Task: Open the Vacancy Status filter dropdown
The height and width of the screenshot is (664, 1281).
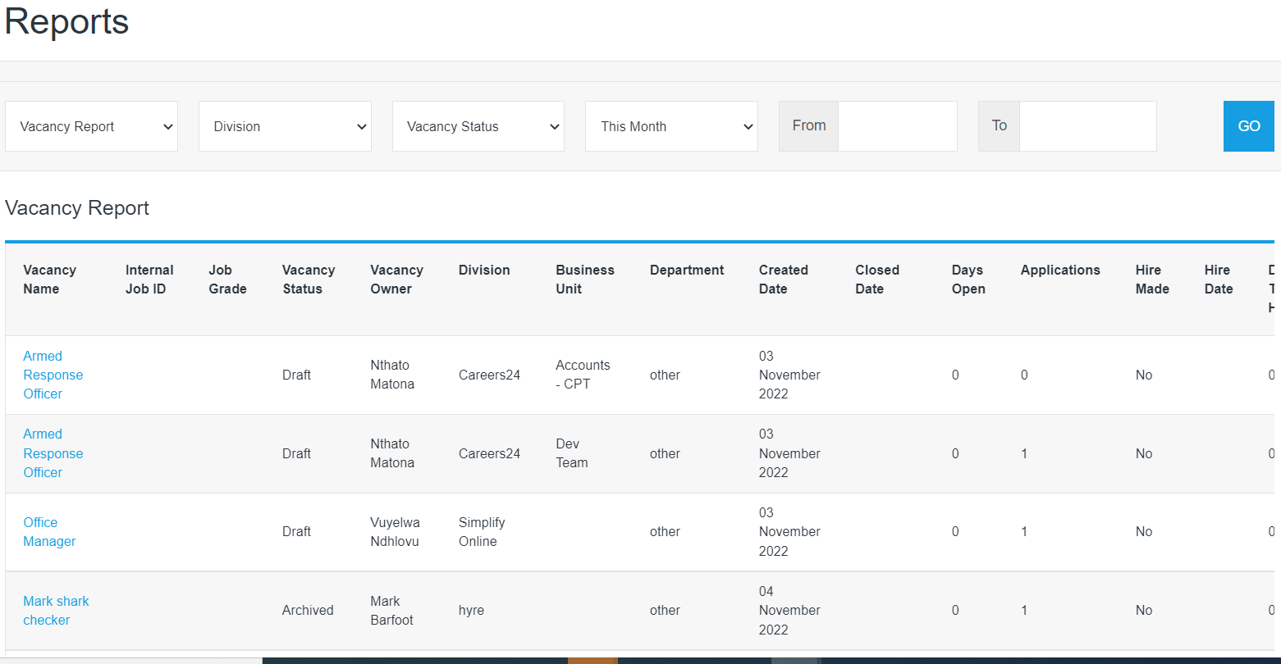Action: [478, 126]
